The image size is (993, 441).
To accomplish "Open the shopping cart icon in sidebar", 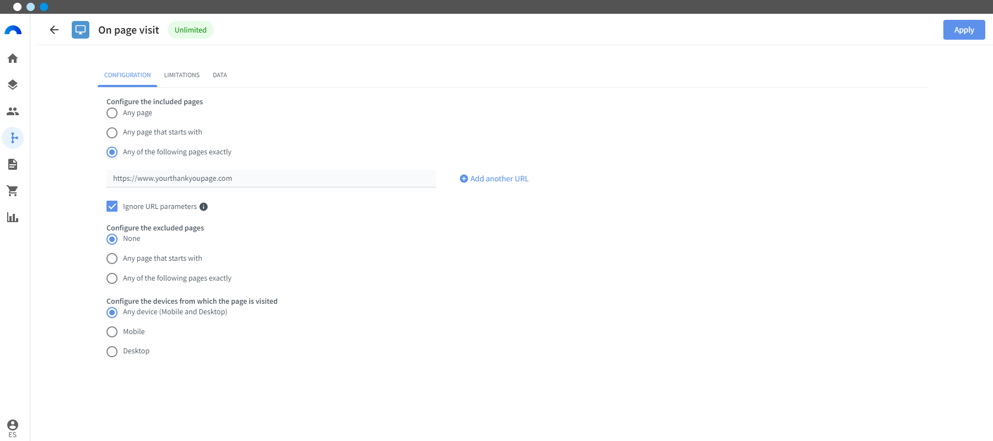I will pyautogui.click(x=13, y=191).
